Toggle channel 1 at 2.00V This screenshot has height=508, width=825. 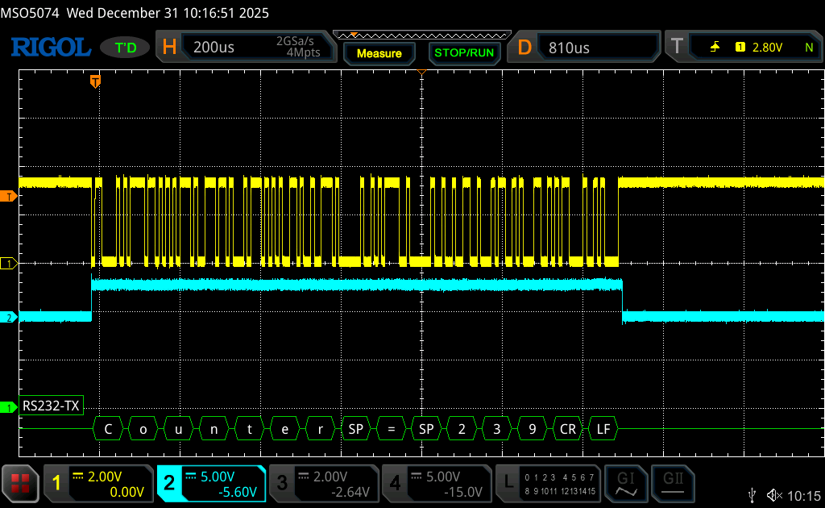(x=98, y=483)
